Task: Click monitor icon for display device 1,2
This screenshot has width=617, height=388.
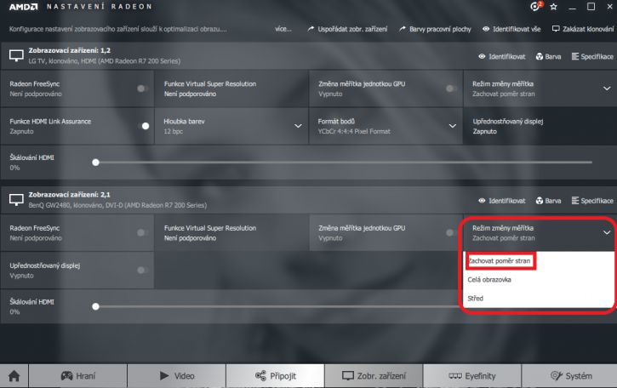Action: click(16, 55)
